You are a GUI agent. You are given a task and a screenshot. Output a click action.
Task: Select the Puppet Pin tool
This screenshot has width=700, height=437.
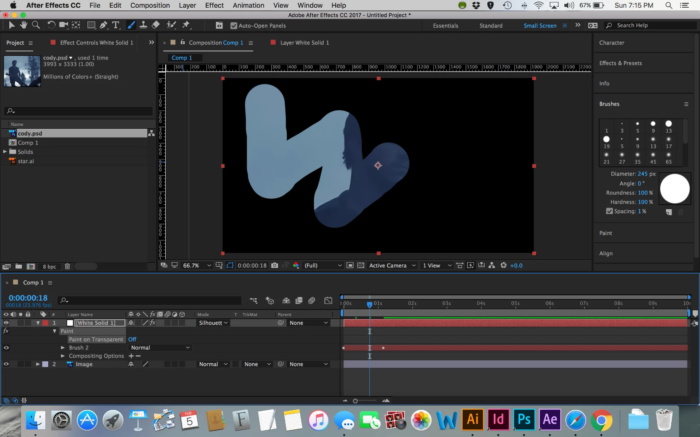pos(186,25)
